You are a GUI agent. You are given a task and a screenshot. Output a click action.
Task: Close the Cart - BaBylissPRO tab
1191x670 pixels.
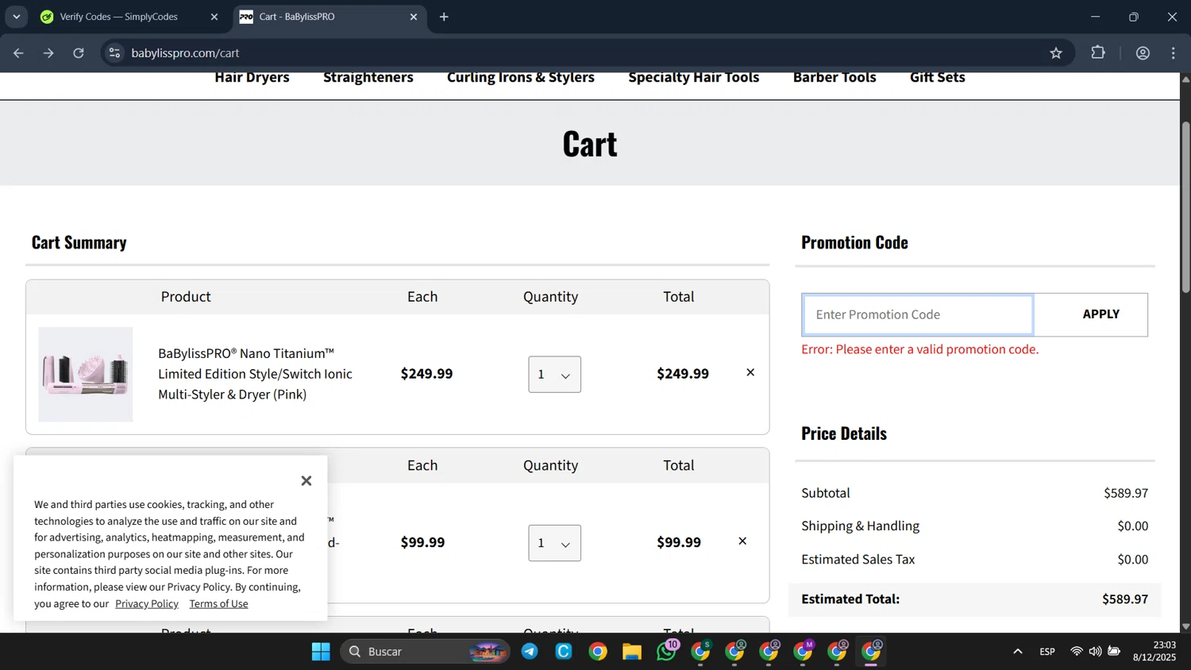pos(414,17)
